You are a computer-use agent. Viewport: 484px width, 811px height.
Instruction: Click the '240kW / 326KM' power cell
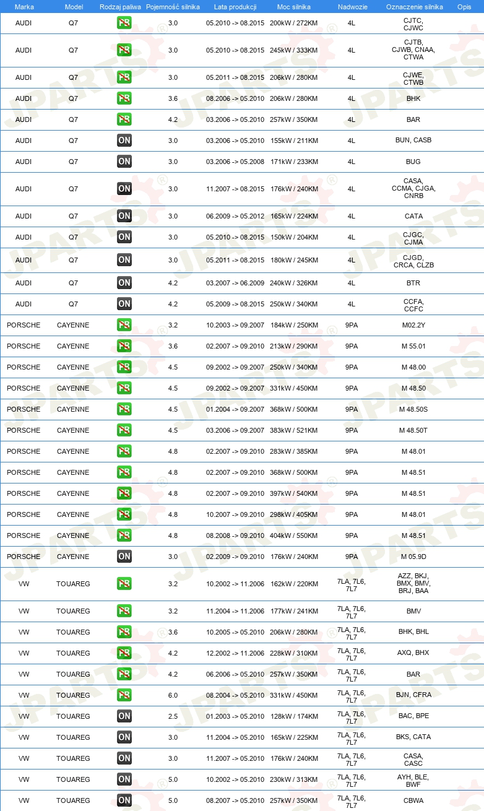click(x=294, y=283)
